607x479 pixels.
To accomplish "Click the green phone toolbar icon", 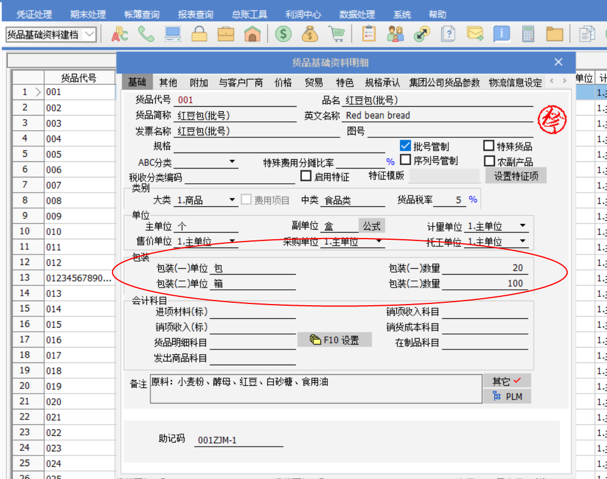I will pos(146,34).
